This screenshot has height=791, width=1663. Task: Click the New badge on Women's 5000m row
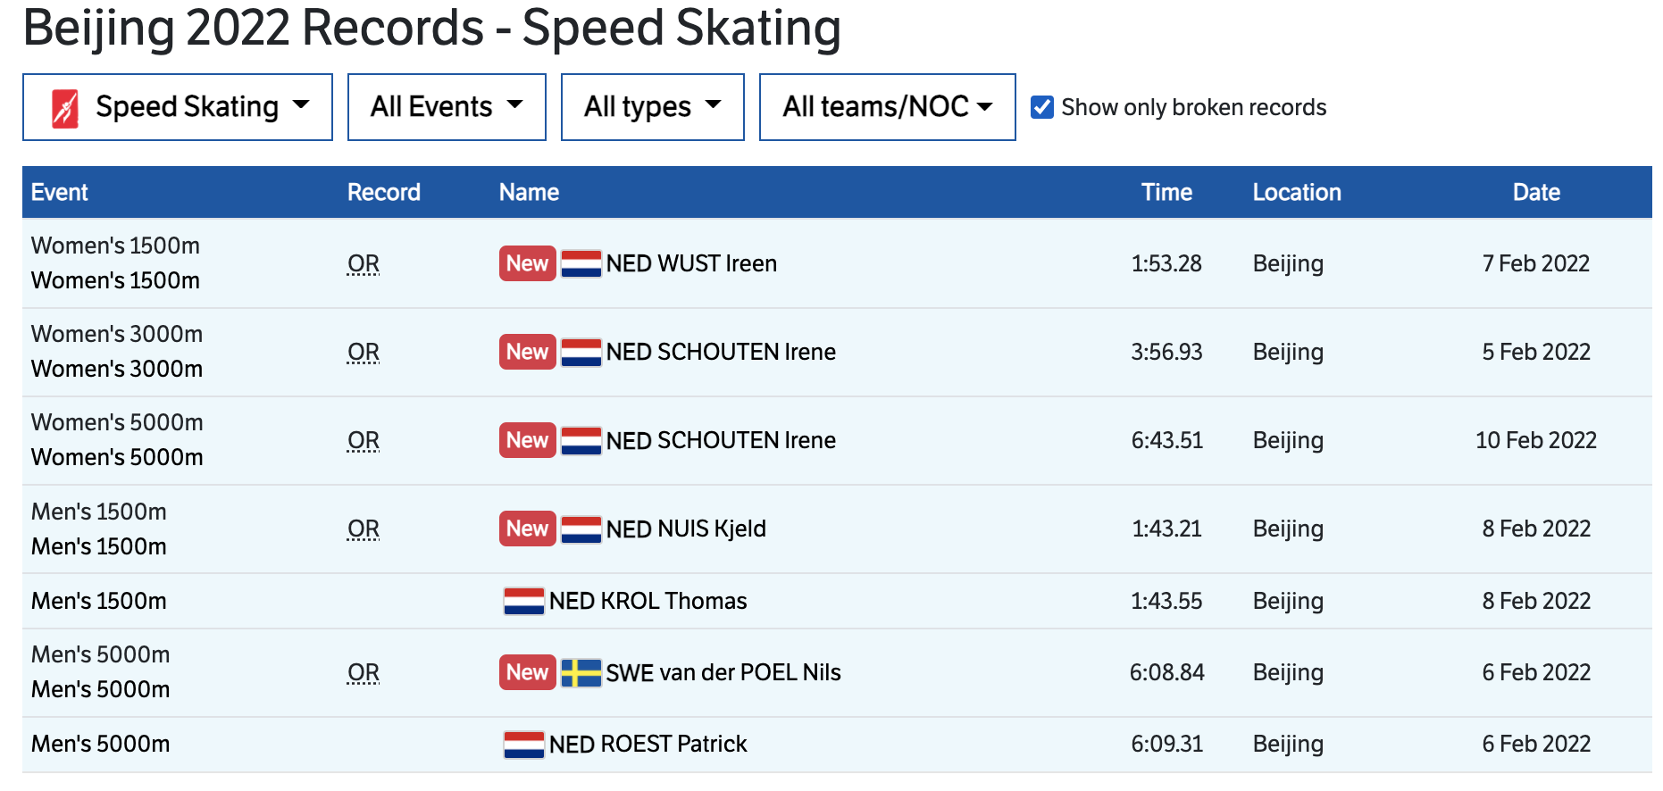tap(527, 441)
